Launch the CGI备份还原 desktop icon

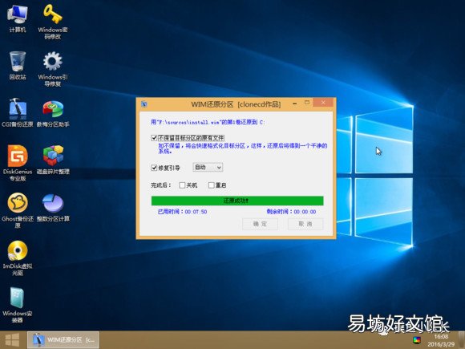pos(18,113)
